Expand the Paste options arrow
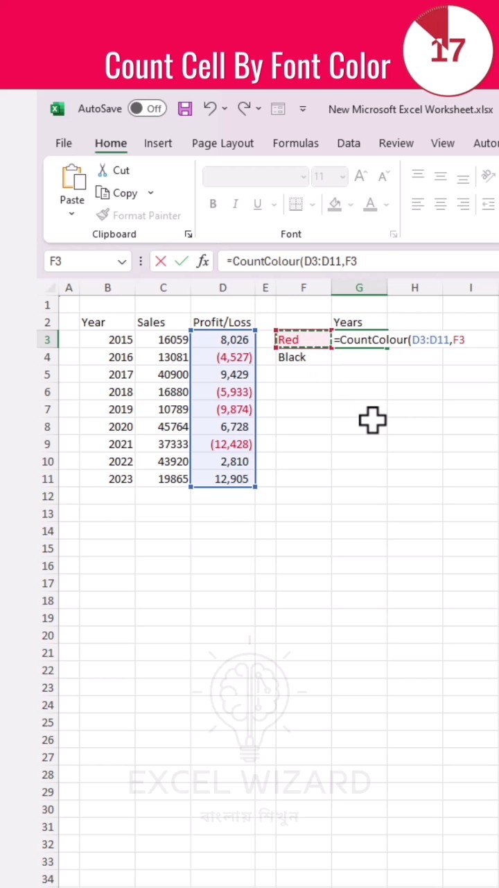Screen dimensions: 499x888 tap(71, 214)
